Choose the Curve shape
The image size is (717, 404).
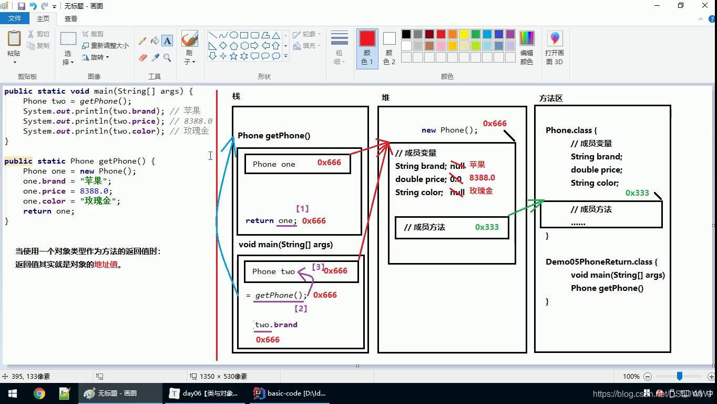click(223, 35)
